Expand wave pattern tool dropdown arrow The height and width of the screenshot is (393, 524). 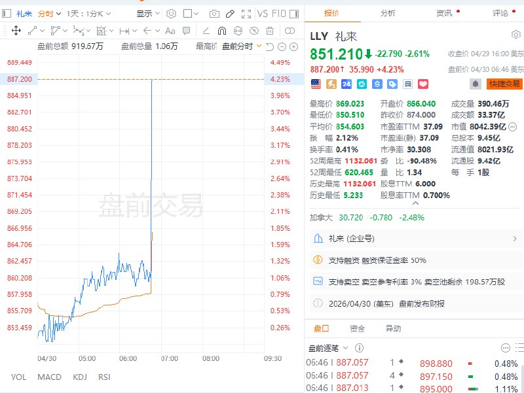[x=88, y=31]
